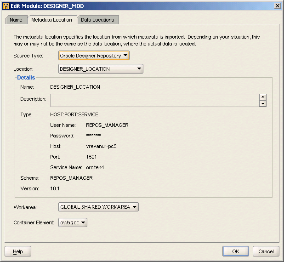This screenshot has width=284, height=262.
Task: Click the Schema value REPOS_MANAGER
Action: click(71, 178)
